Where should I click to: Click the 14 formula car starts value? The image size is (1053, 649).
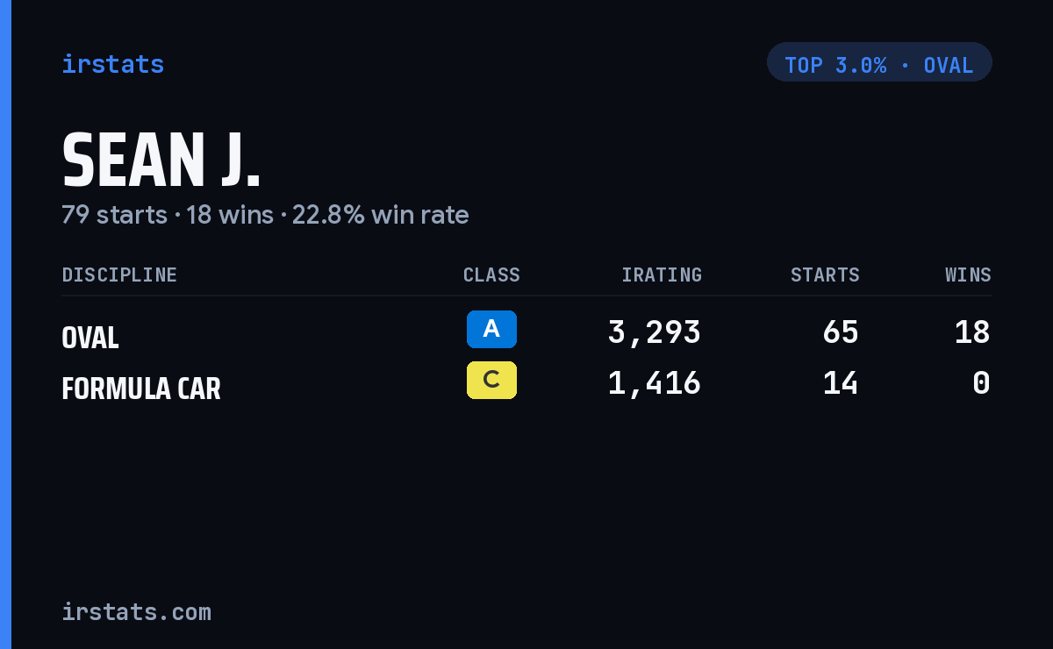pyautogui.click(x=841, y=383)
